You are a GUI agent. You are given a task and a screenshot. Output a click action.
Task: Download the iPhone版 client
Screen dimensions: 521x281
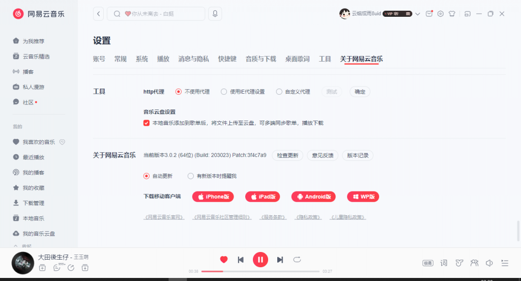[x=213, y=197]
